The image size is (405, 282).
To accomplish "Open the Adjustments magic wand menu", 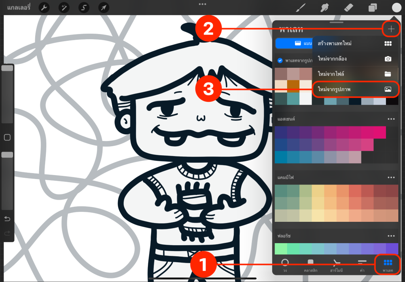I will click(x=64, y=7).
